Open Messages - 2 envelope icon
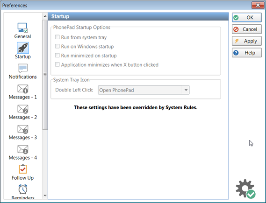The width and height of the screenshot is (266, 203). [23, 109]
